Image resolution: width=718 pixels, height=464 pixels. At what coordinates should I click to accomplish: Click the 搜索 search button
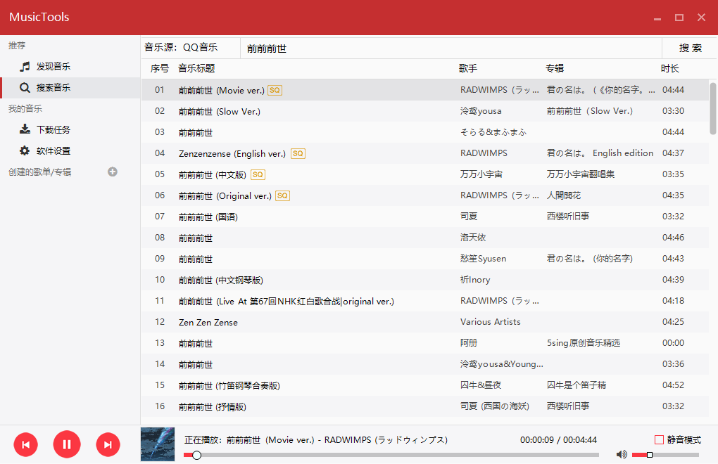tap(690, 48)
